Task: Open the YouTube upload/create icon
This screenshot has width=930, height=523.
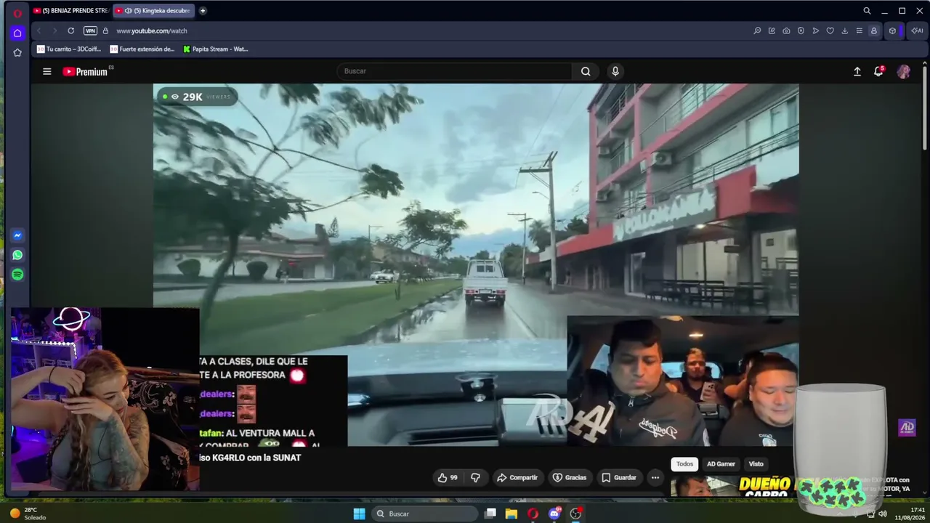Action: point(857,71)
